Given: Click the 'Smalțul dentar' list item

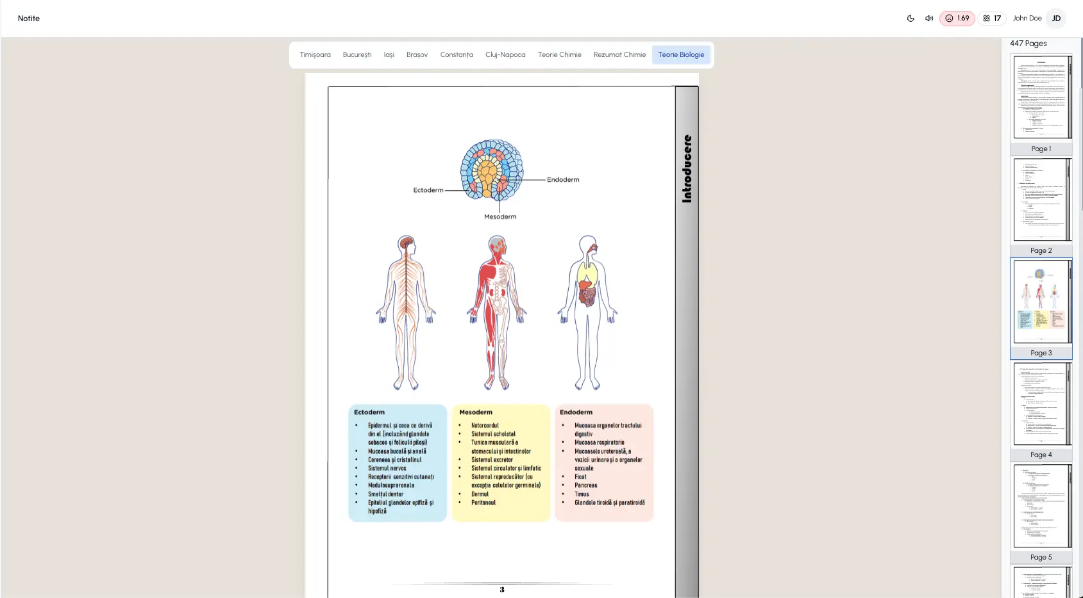Looking at the screenshot, I should point(386,494).
